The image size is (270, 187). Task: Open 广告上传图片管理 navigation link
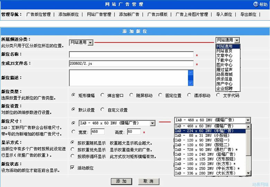click(x=192, y=14)
